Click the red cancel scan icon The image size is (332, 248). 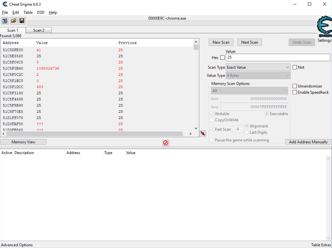pos(166,143)
